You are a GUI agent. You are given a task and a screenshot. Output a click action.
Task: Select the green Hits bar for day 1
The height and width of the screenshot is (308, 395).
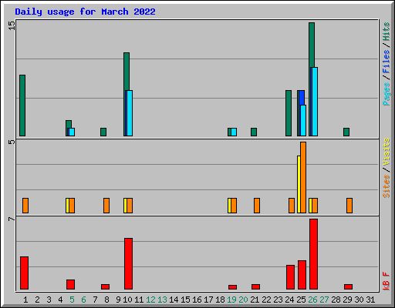(22, 105)
